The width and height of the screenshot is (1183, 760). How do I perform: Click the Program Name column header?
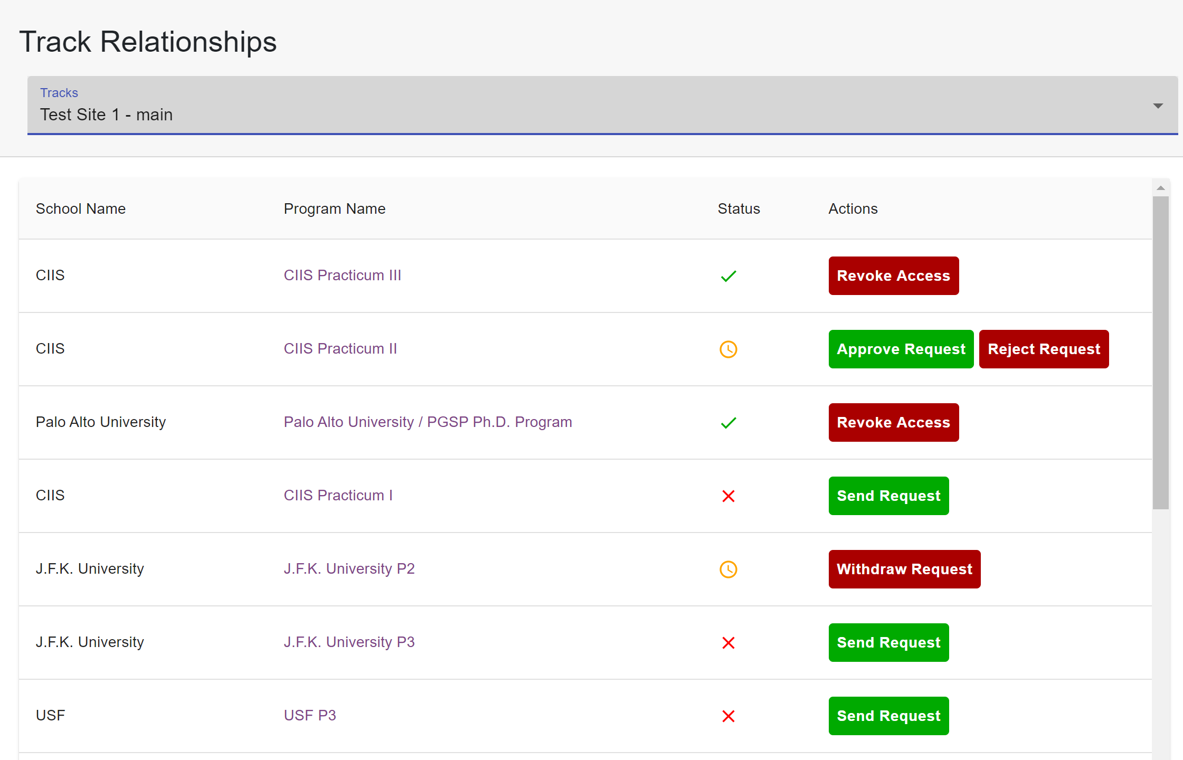click(x=335, y=209)
